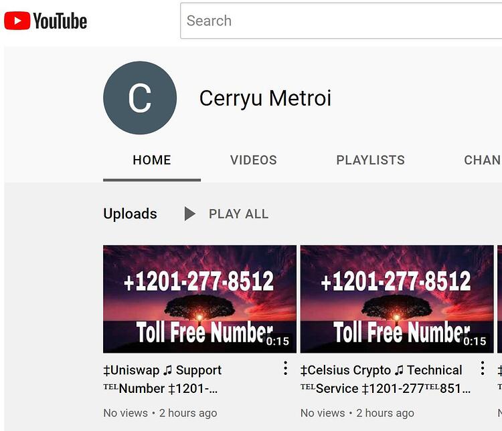502x431 pixels.
Task: Open the partially visible CHANNELS tab
Action: (x=483, y=160)
